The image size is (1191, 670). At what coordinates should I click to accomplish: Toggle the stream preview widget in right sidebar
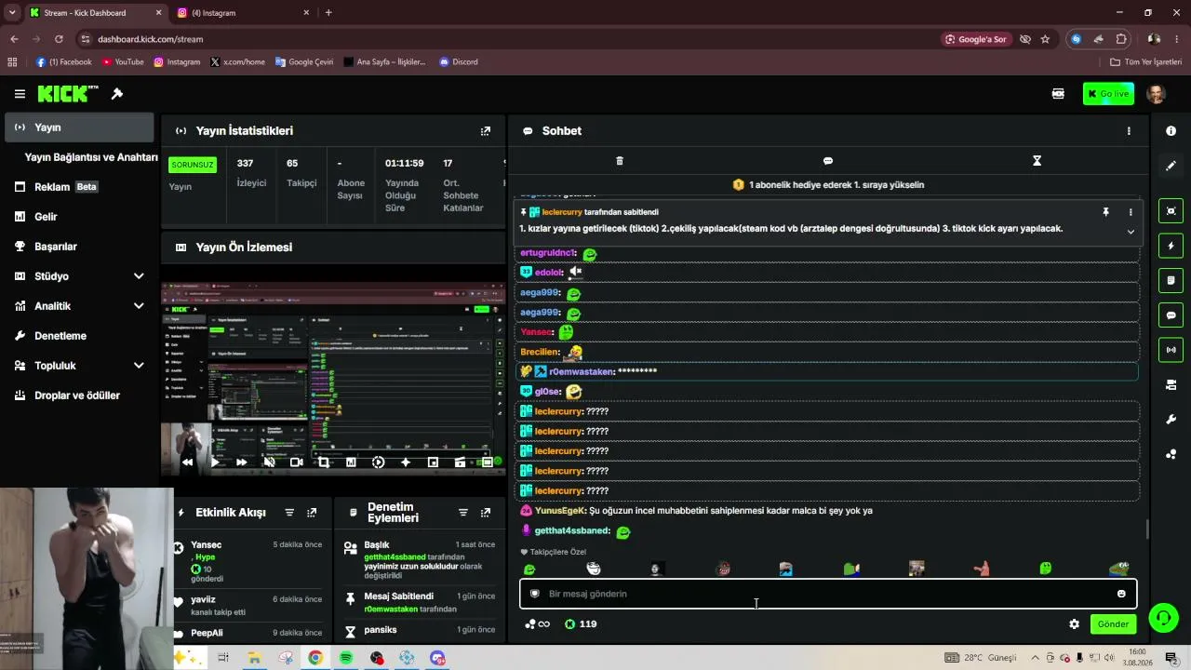point(1171,210)
